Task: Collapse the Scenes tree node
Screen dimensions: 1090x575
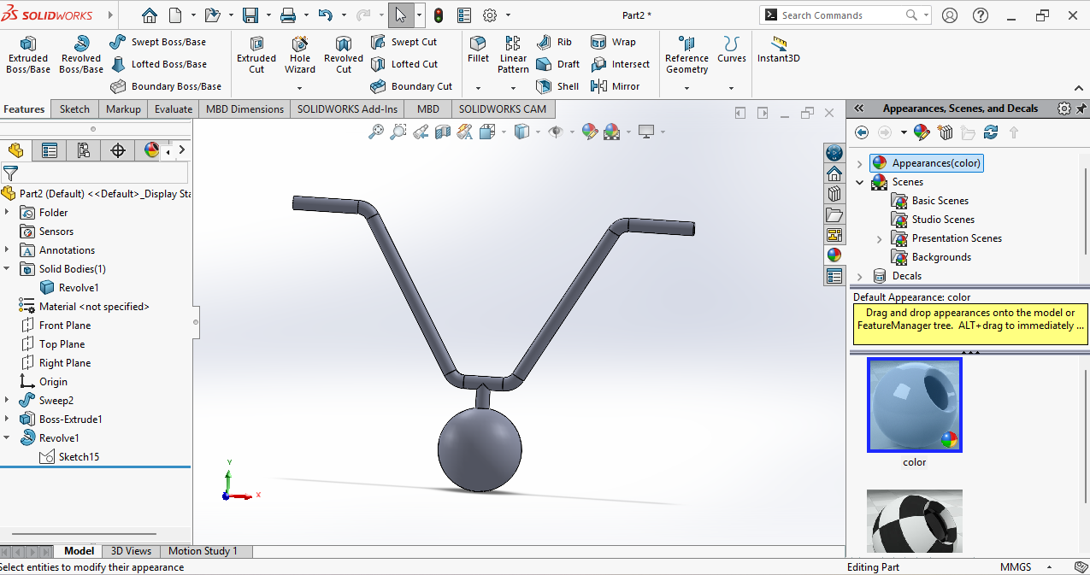Action: click(860, 182)
